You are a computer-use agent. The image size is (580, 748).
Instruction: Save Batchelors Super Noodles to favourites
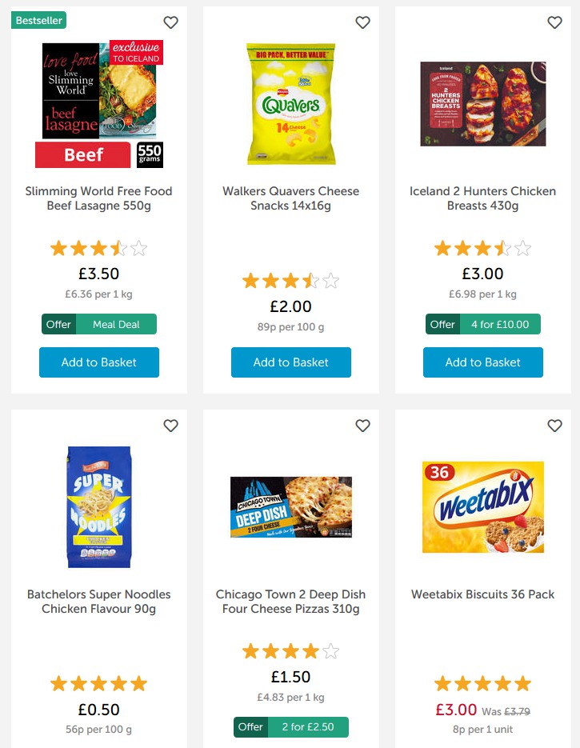click(170, 426)
